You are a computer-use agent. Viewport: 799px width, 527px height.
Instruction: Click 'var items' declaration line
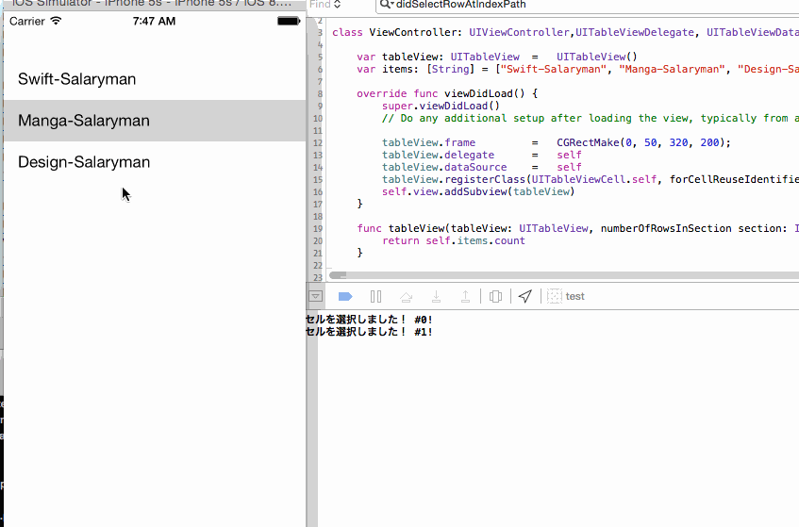578,69
